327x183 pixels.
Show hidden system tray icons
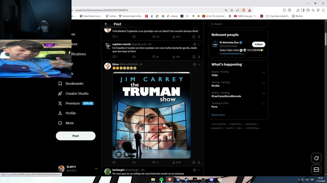299,180
